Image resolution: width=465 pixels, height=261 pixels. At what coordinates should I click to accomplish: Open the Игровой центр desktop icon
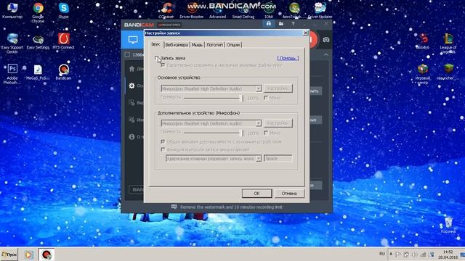pos(423,74)
